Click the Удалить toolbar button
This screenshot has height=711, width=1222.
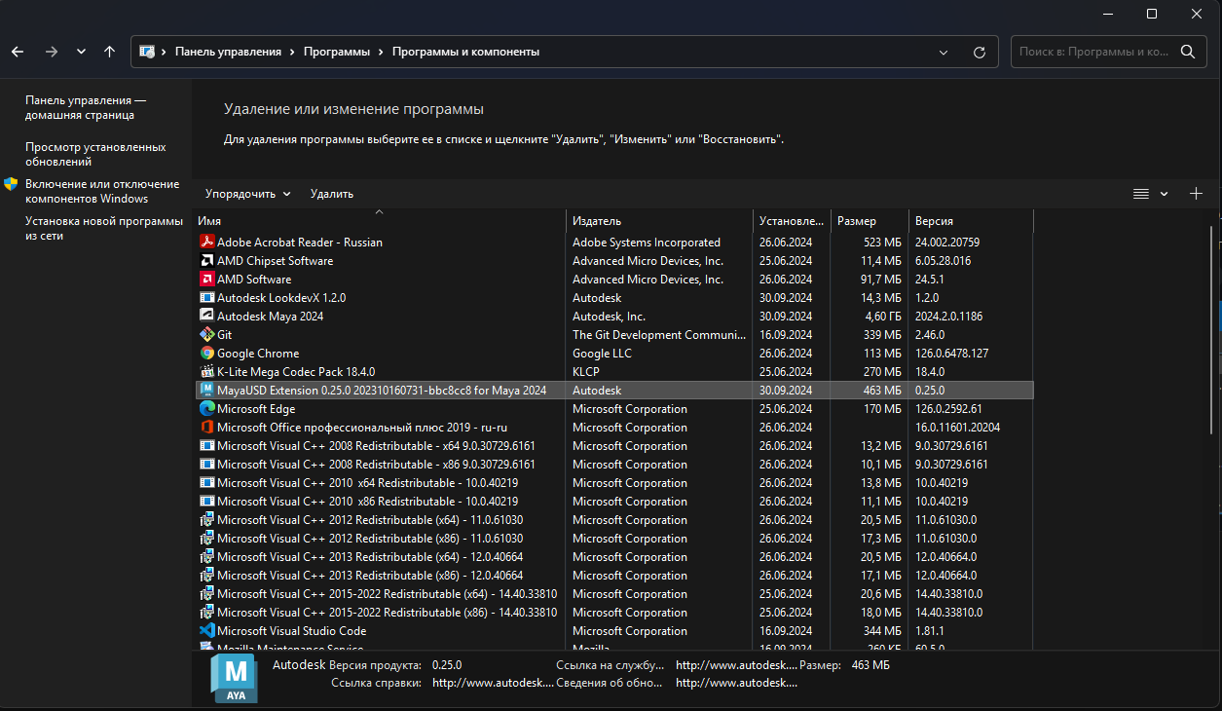pos(331,194)
